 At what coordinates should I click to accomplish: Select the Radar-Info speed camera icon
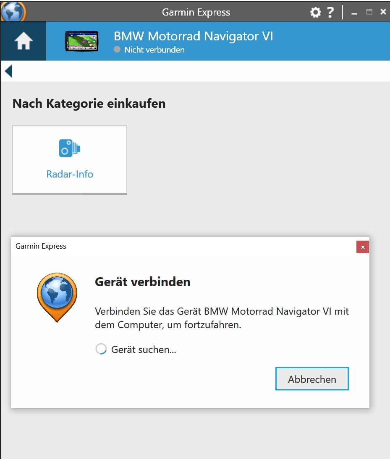coord(69,148)
